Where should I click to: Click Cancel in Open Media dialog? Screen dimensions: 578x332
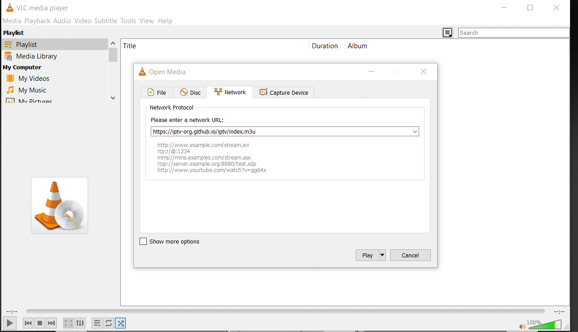pos(410,255)
